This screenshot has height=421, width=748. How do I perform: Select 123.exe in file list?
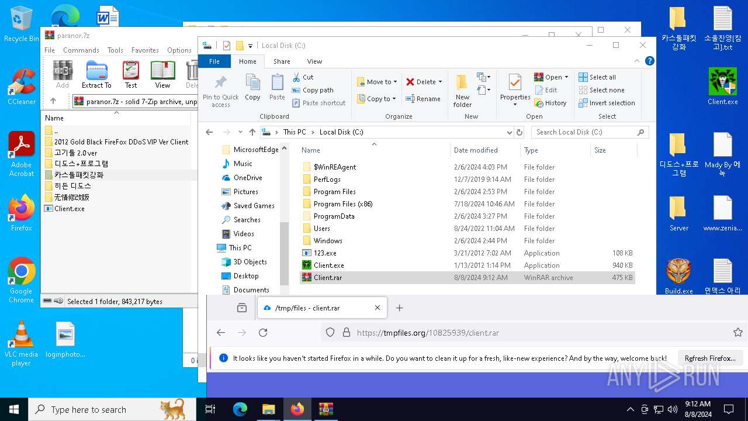pyautogui.click(x=467, y=253)
